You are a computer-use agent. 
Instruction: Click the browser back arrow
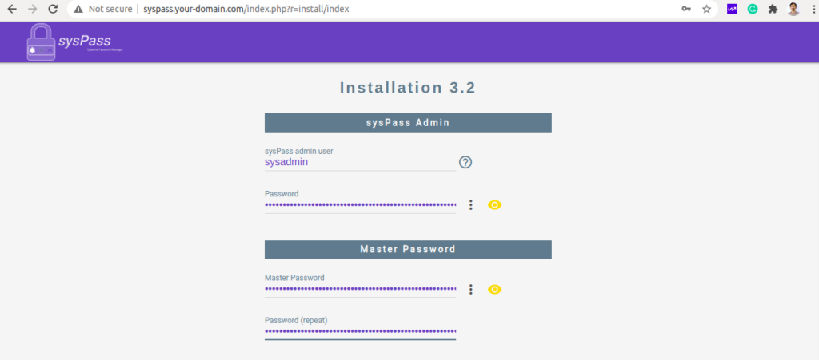click(12, 9)
